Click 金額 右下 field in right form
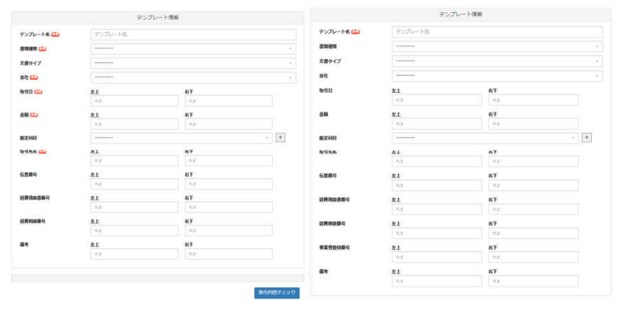The height and width of the screenshot is (326, 624). (x=534, y=124)
